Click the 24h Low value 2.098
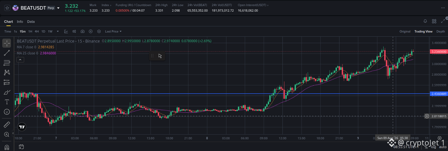 (176, 11)
